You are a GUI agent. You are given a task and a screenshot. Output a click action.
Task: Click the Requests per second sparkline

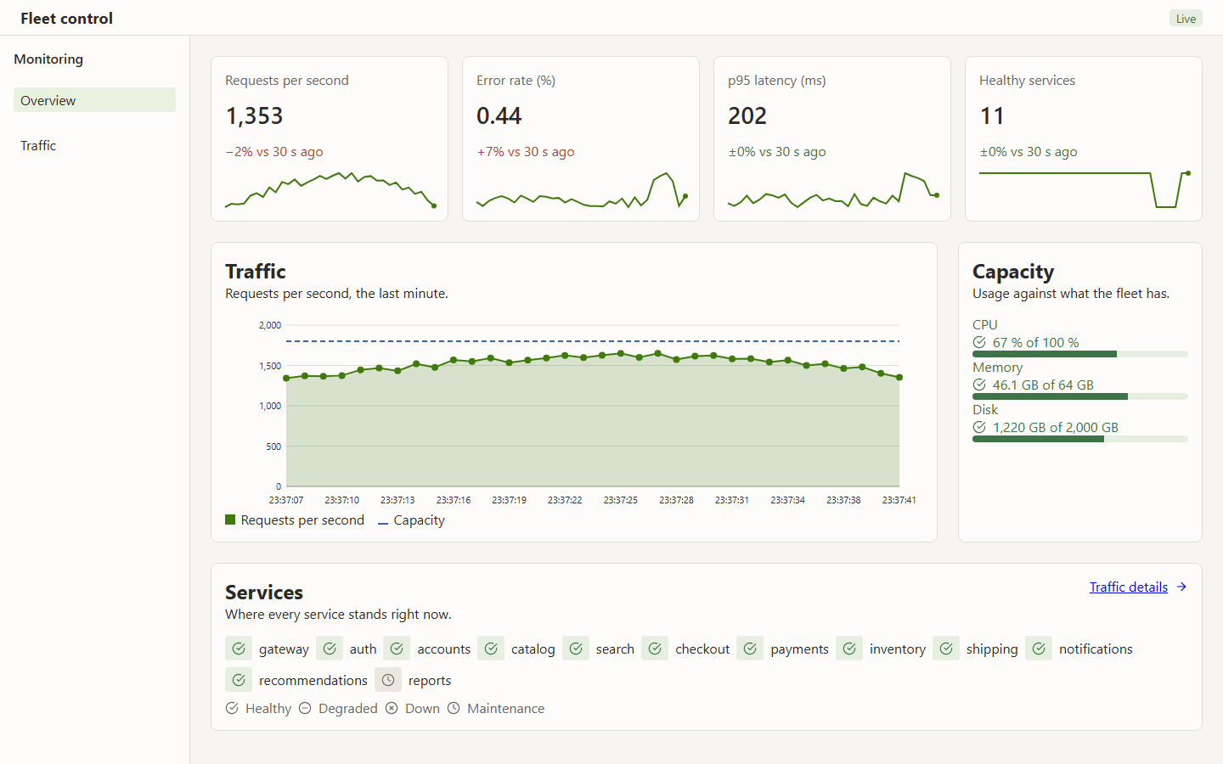[x=330, y=189]
